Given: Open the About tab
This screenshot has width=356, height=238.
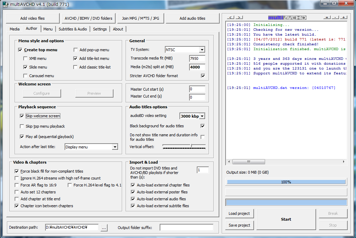Looking at the screenshot, I should [x=118, y=29].
